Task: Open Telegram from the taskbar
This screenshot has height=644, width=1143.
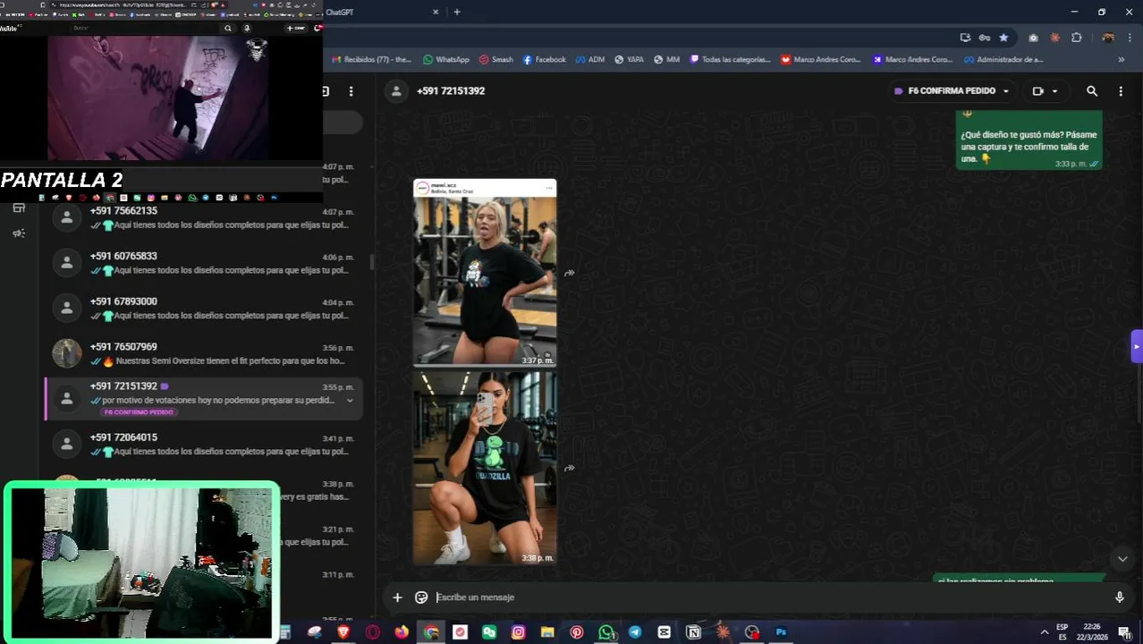Action: (x=635, y=632)
